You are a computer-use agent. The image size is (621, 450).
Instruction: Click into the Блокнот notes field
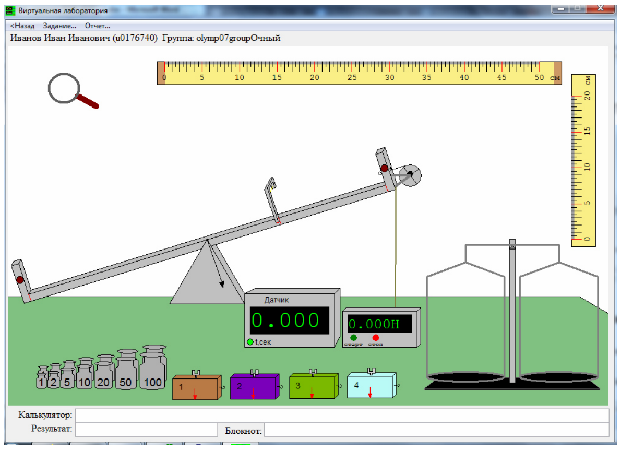(436, 430)
